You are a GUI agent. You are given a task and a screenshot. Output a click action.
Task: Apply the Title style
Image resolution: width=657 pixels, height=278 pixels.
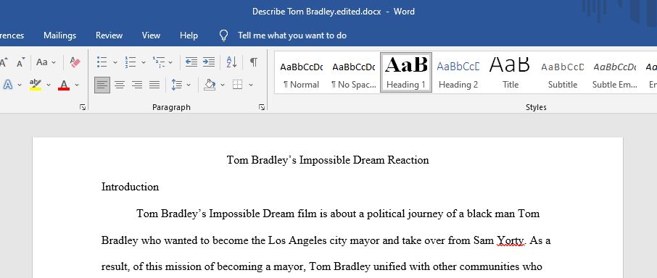(511, 72)
